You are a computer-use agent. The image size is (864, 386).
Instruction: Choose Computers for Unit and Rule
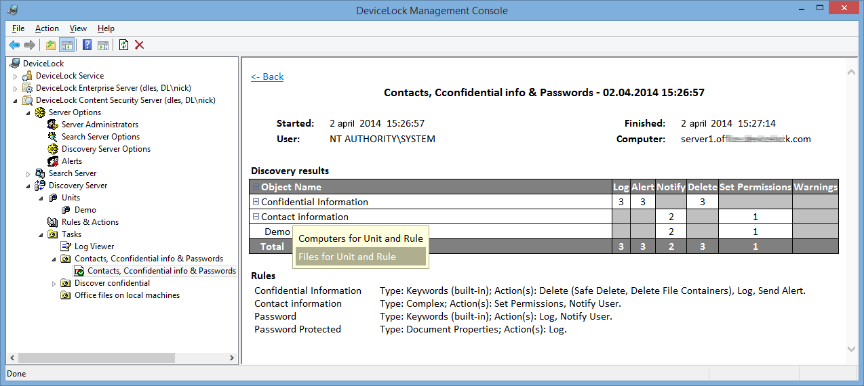[361, 238]
